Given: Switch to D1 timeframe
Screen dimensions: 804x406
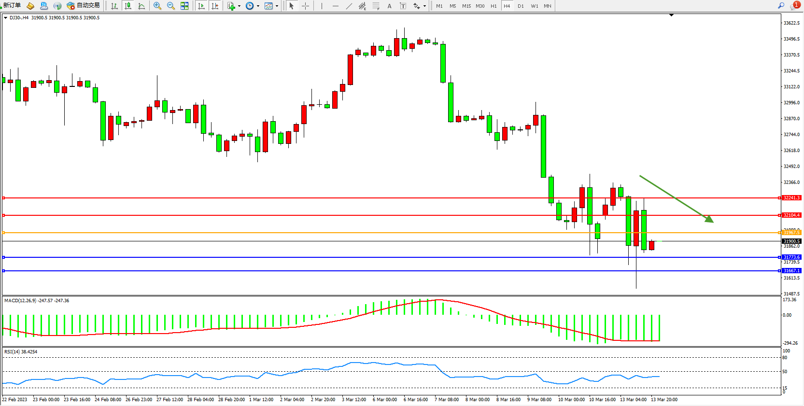Looking at the screenshot, I should tap(521, 6).
